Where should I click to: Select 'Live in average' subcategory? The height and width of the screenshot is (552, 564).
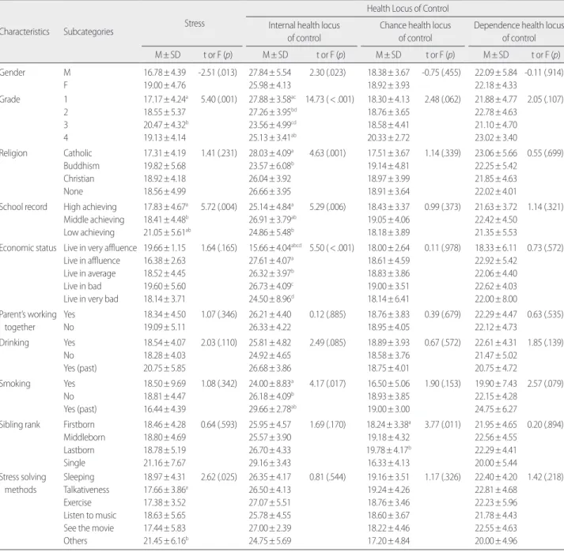(89, 274)
